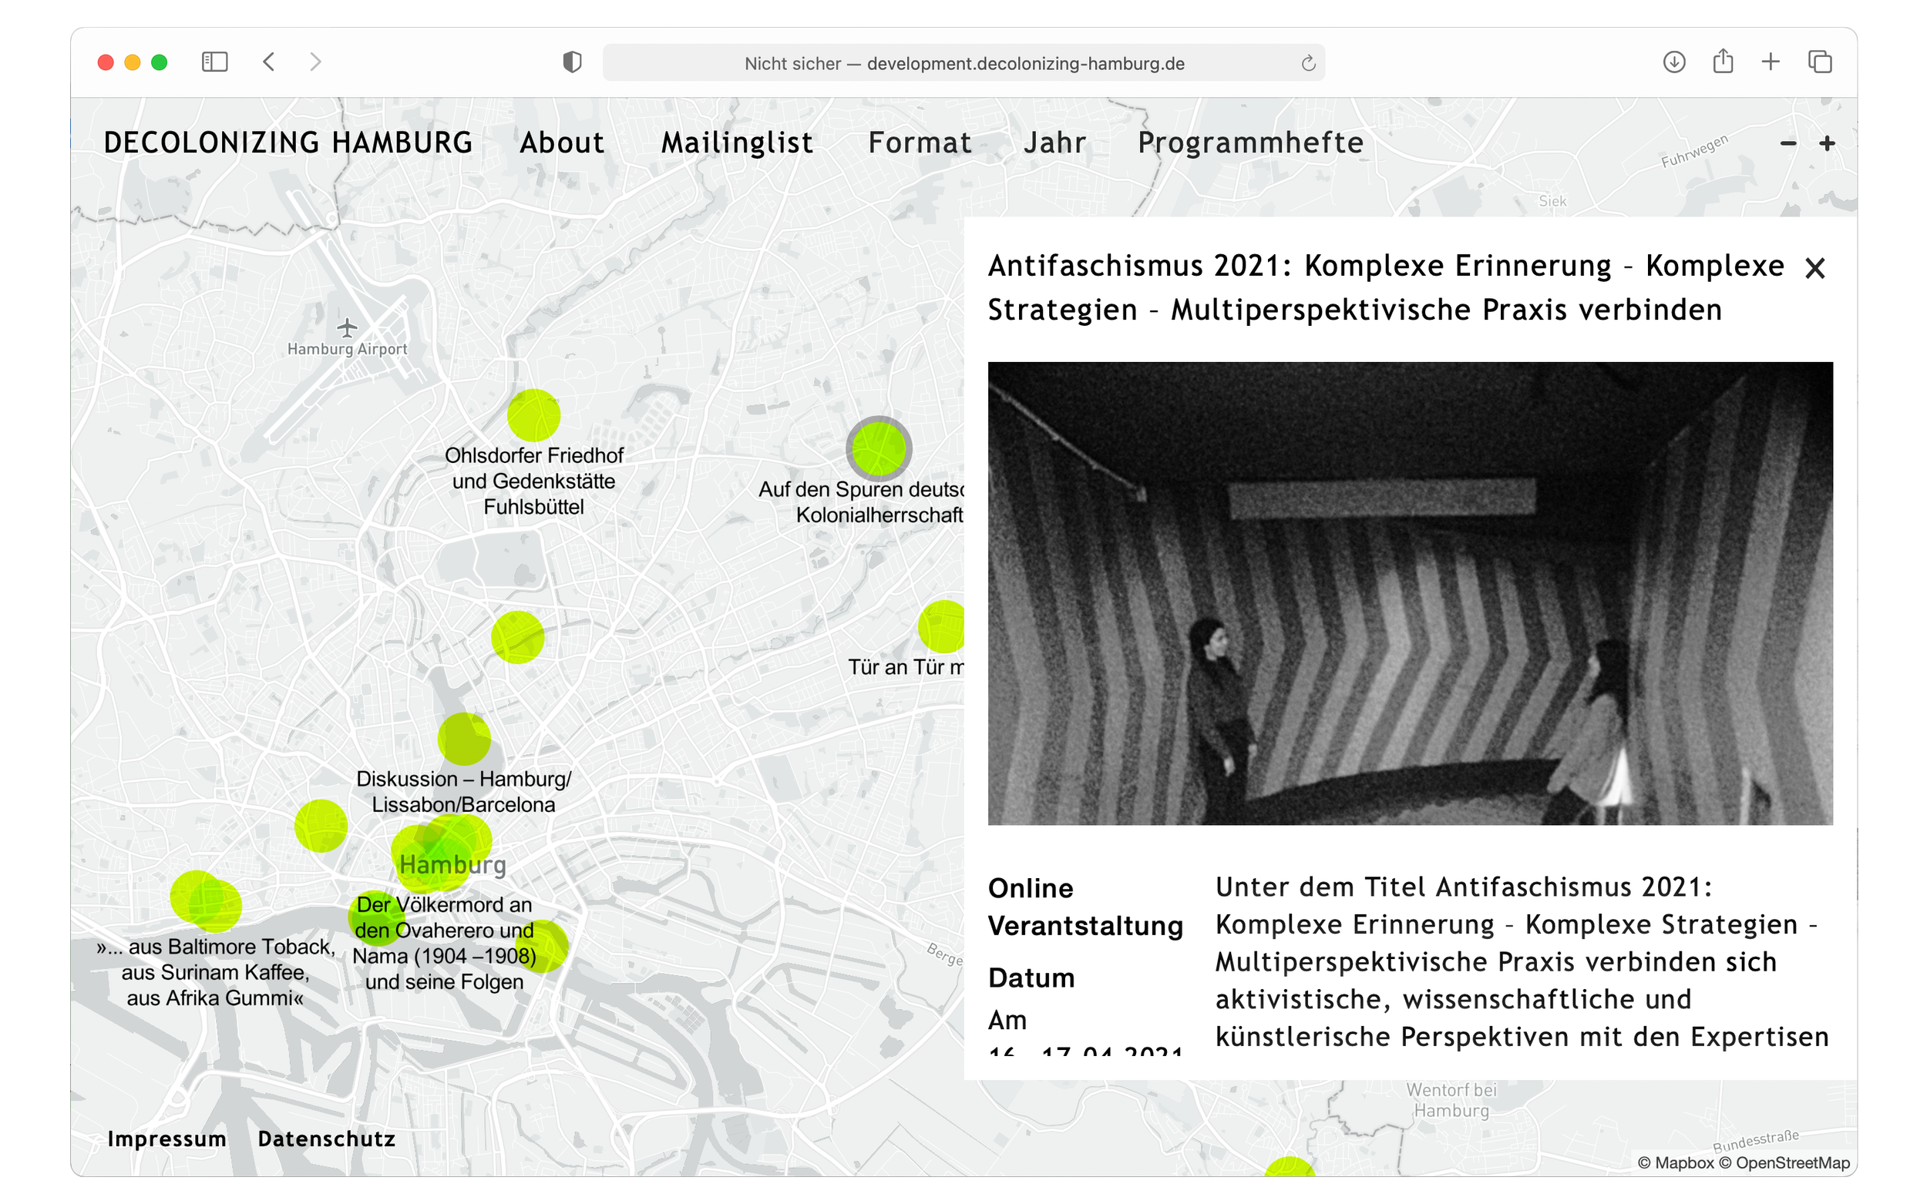The image size is (1927, 1204).
Task: Zoom out the map with minus
Action: point(1787,144)
